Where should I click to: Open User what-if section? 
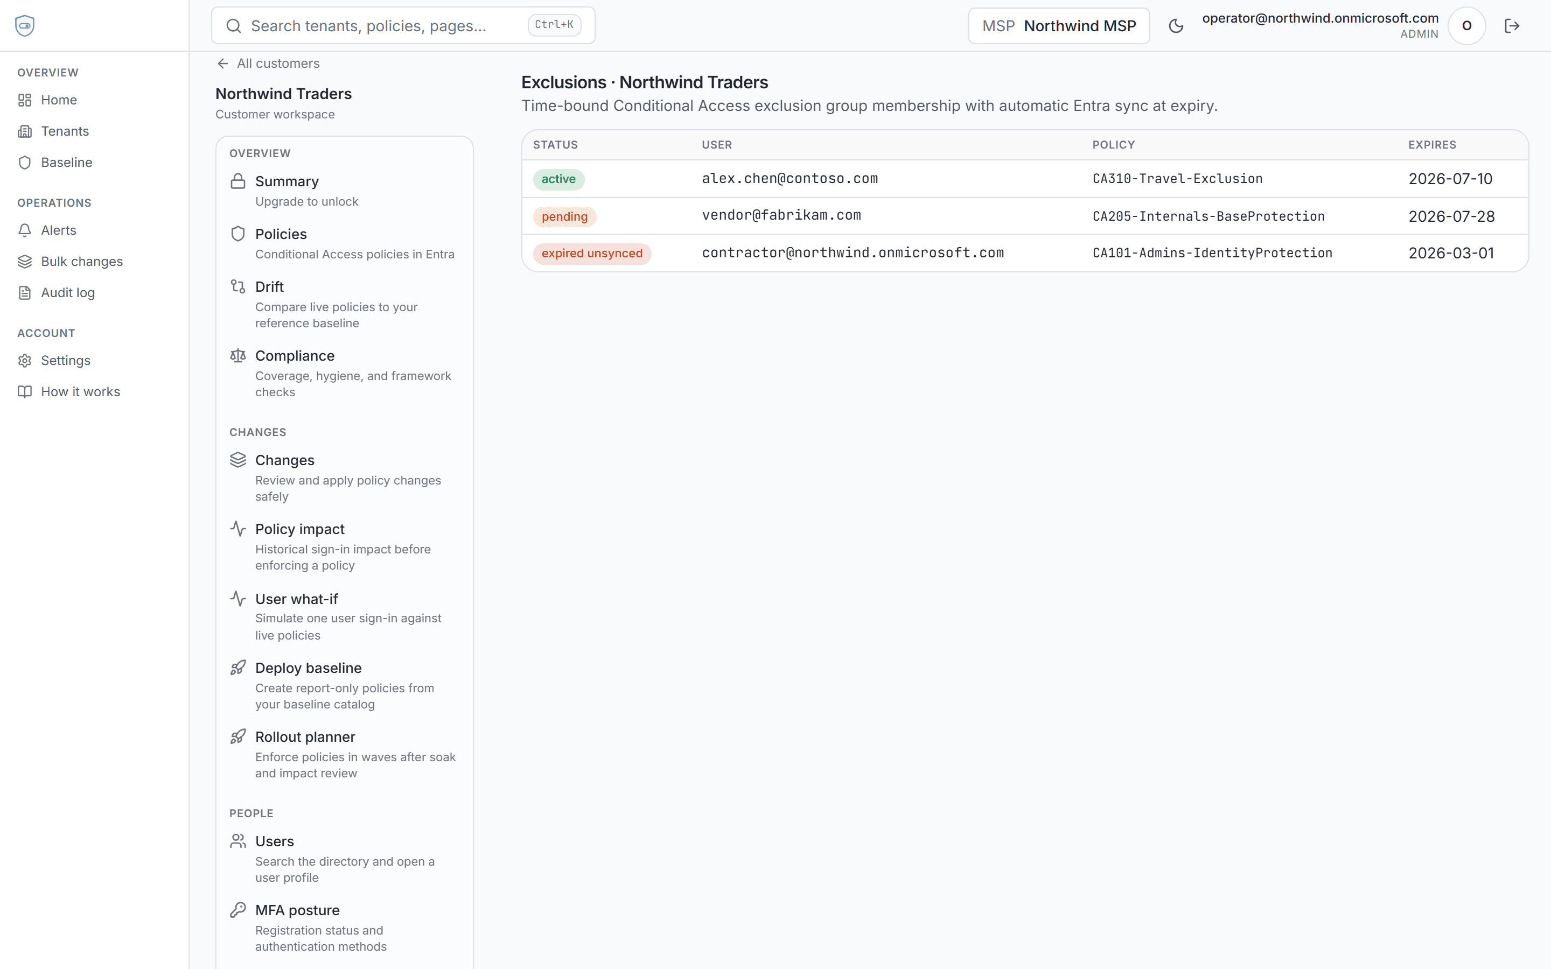(345, 616)
